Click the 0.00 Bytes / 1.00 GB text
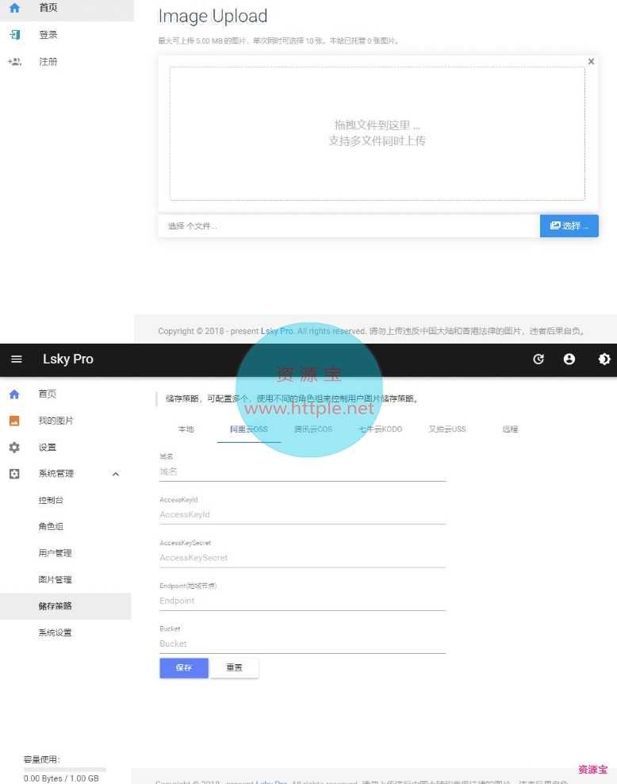Screen dimensions: 617x784 coord(61,778)
